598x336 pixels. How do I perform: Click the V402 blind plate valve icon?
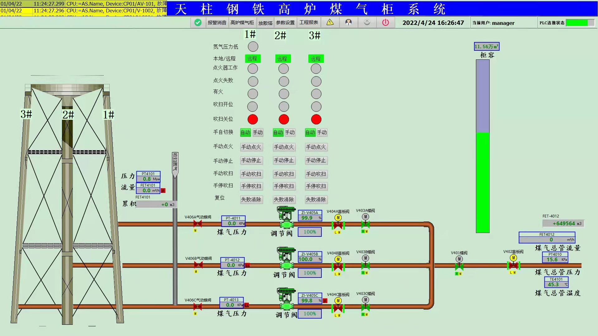513,265
